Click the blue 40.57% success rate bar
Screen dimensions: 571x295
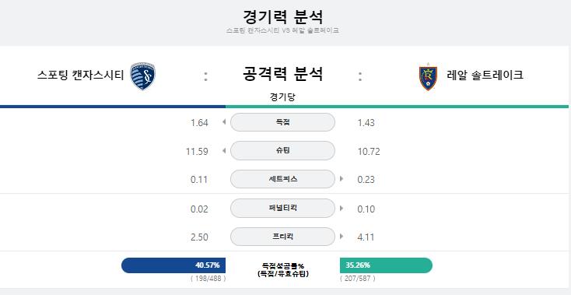[173, 265]
